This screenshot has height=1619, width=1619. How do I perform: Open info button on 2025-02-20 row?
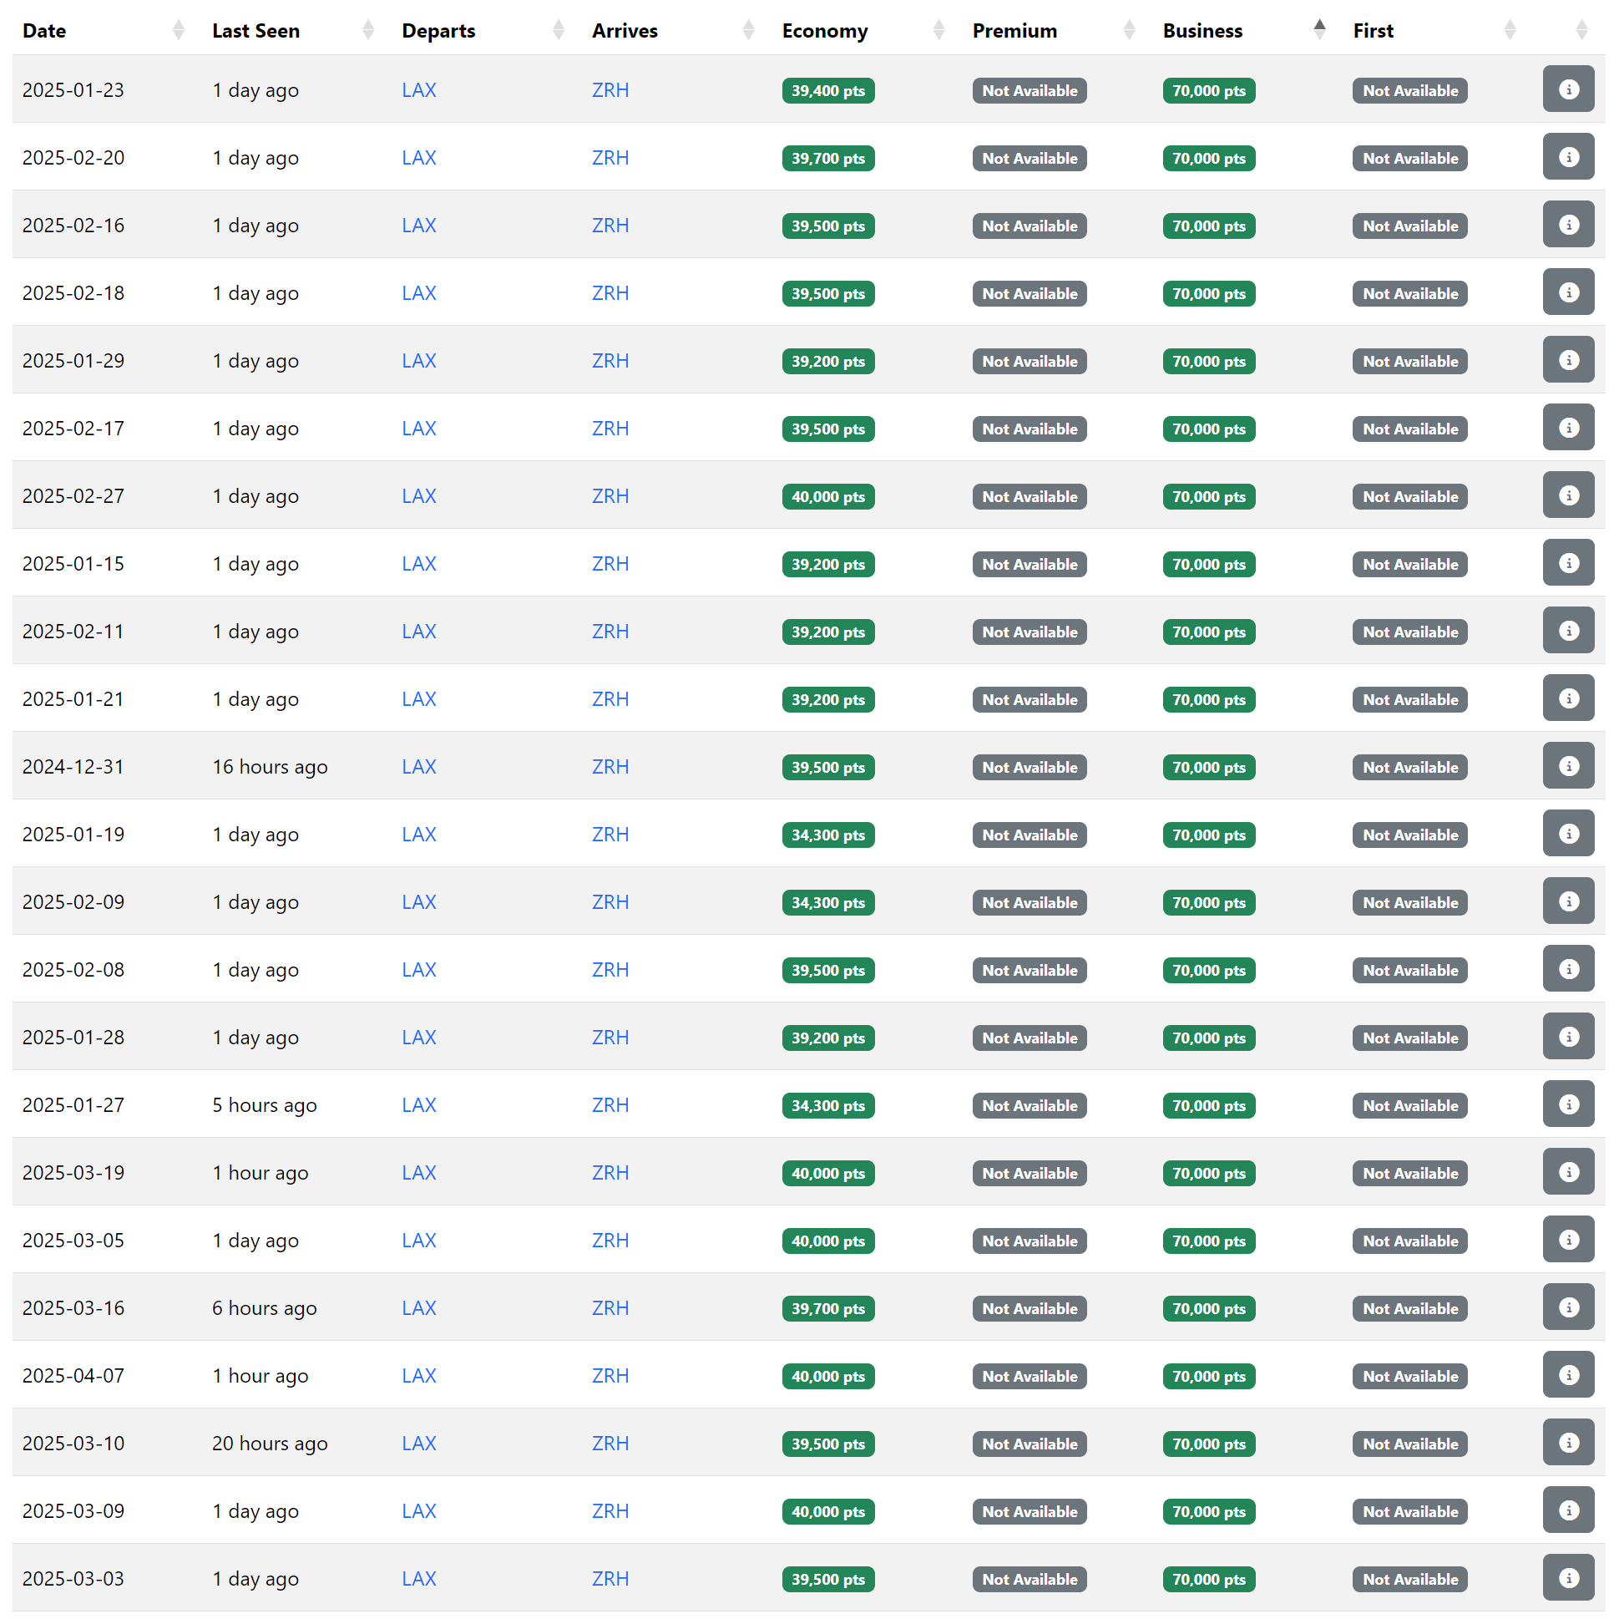(x=1568, y=157)
